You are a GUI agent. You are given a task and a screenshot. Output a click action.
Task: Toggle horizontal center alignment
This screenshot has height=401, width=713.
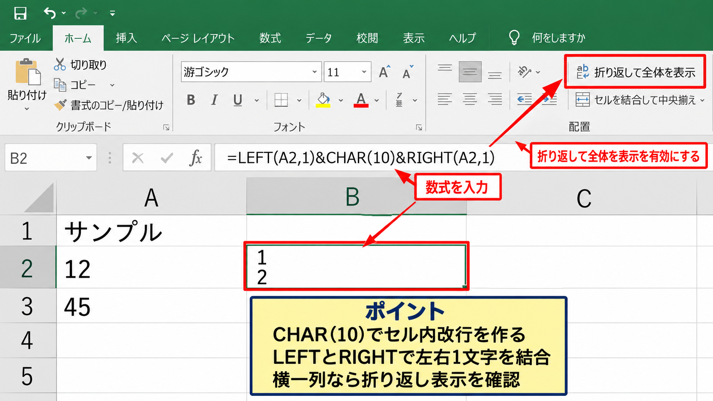470,100
